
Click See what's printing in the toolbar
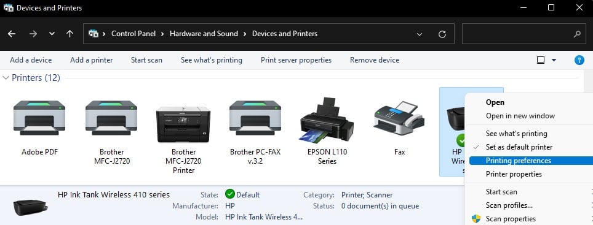212,60
